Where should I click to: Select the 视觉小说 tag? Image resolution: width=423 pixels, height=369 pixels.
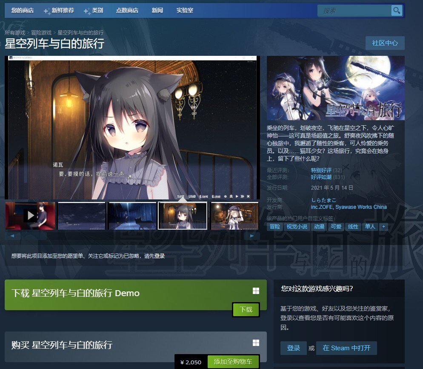[x=297, y=227]
